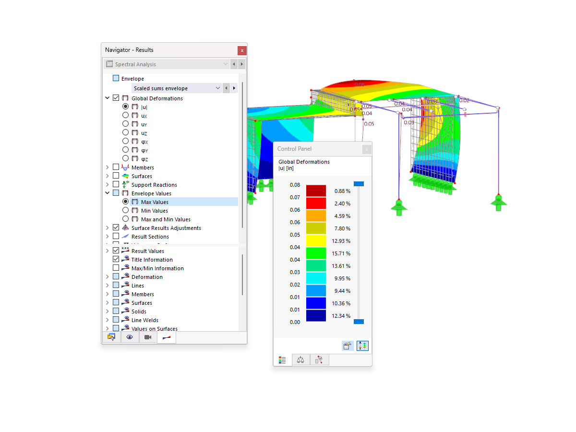Select previous envelope type arrow

[227, 88]
